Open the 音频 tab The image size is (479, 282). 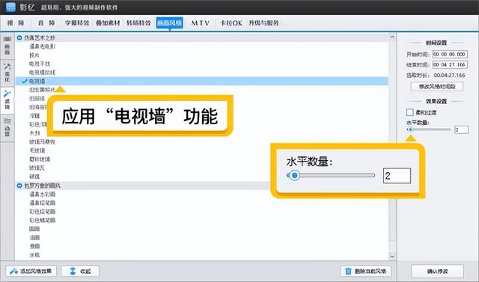point(46,23)
